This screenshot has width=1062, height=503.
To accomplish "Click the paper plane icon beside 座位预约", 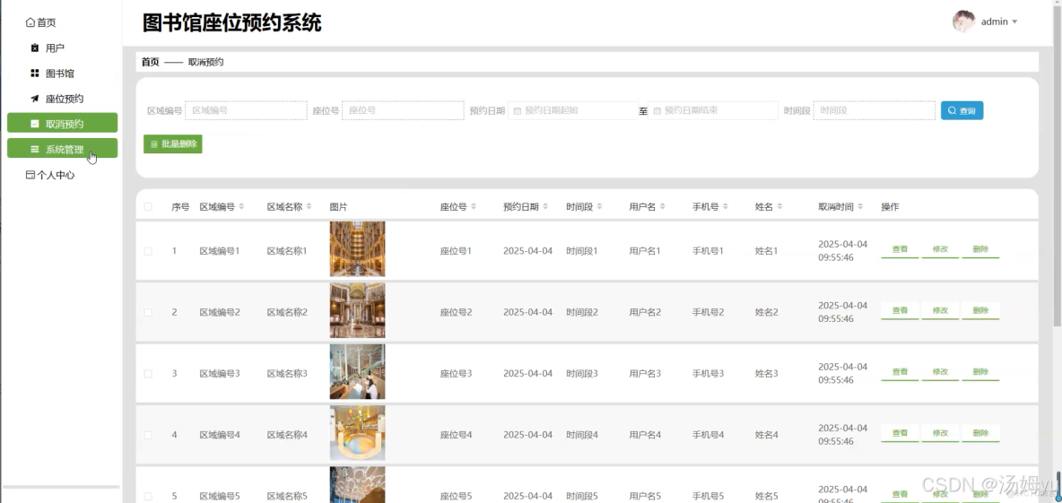I will [x=35, y=99].
